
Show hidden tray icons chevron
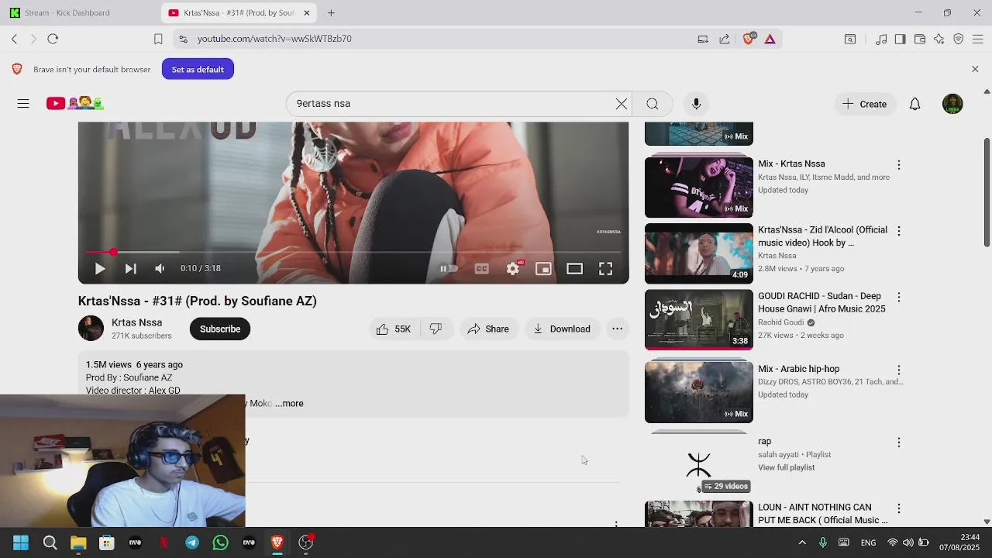coord(802,542)
